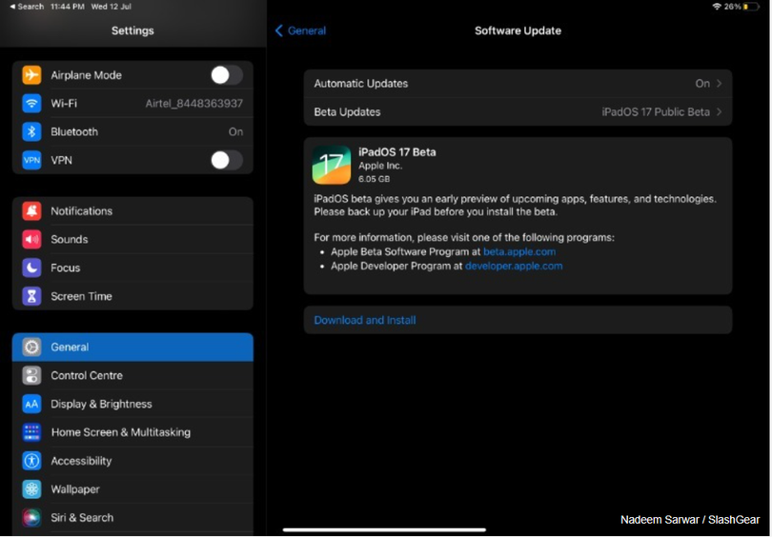Tap the battery indicator in status bar

[751, 7]
